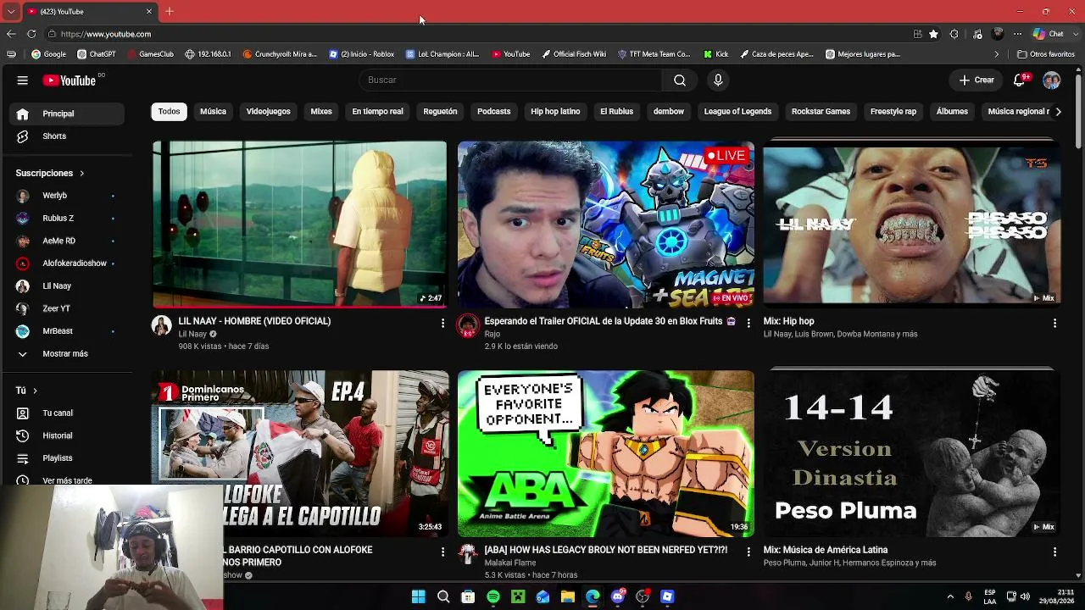Viewport: 1085px width, 610px height.
Task: Expand Mostrar más subscriptions
Action: 65,354
